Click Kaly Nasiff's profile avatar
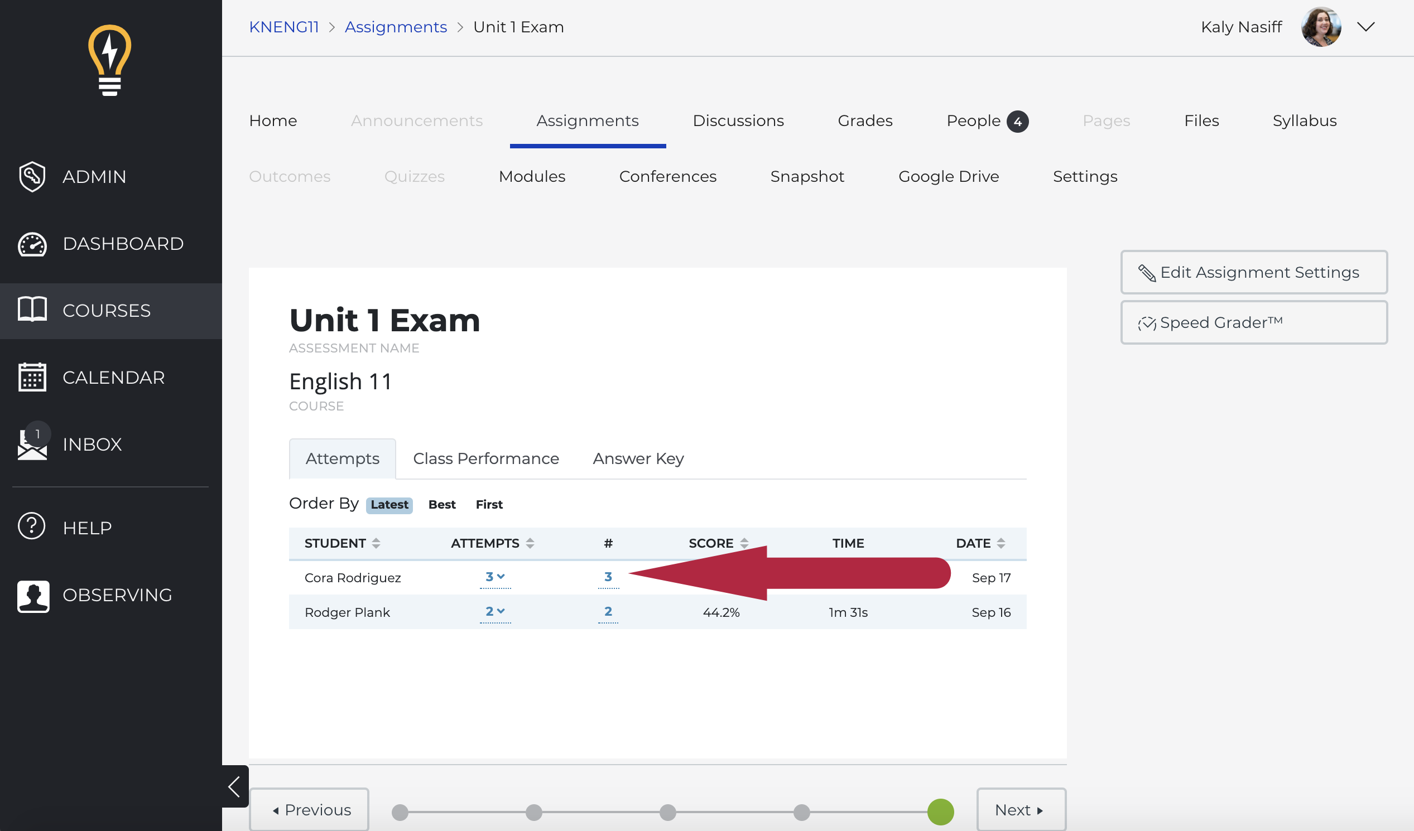The image size is (1414, 831). (1321, 27)
